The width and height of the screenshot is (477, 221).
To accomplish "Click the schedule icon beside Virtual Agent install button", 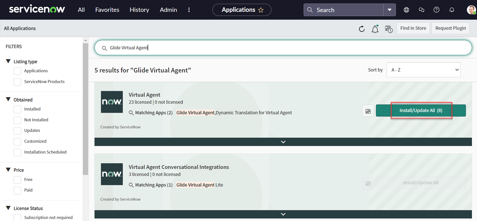I will 368,111.
